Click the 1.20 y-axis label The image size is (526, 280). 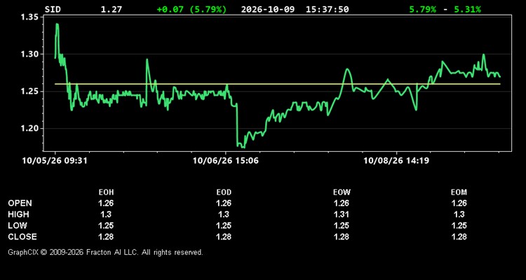30,129
